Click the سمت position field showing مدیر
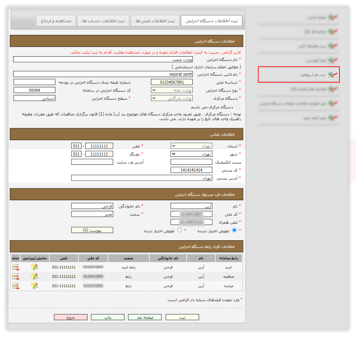The height and width of the screenshot is (337, 356). point(92,214)
